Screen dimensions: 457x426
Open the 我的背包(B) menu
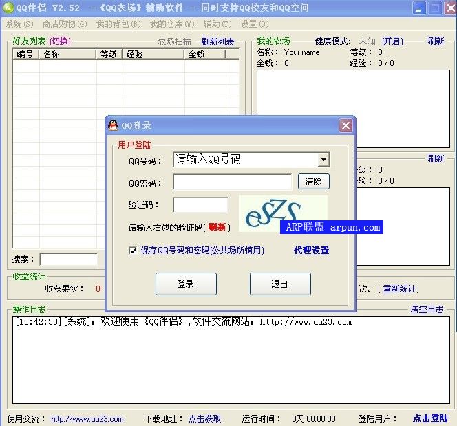coord(118,24)
